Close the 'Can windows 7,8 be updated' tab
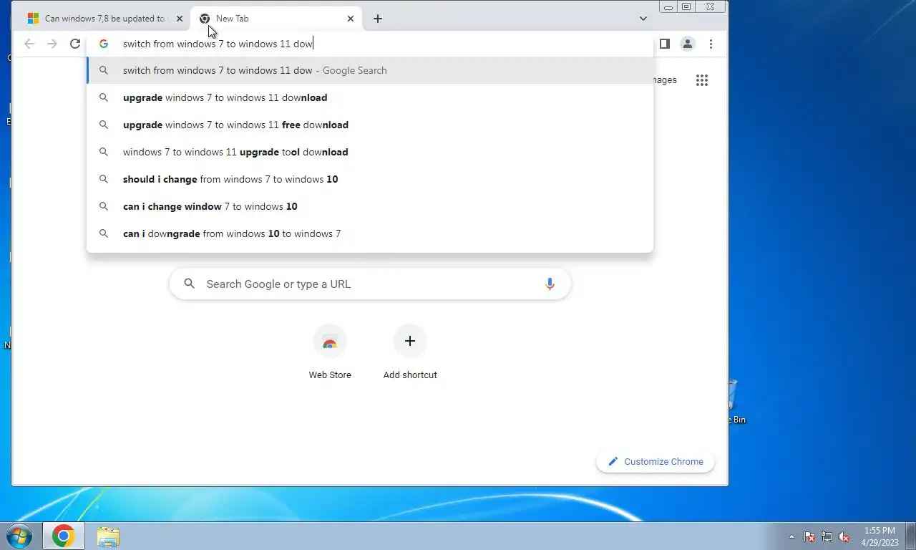Screen dimensions: 916x550 tap(180, 19)
